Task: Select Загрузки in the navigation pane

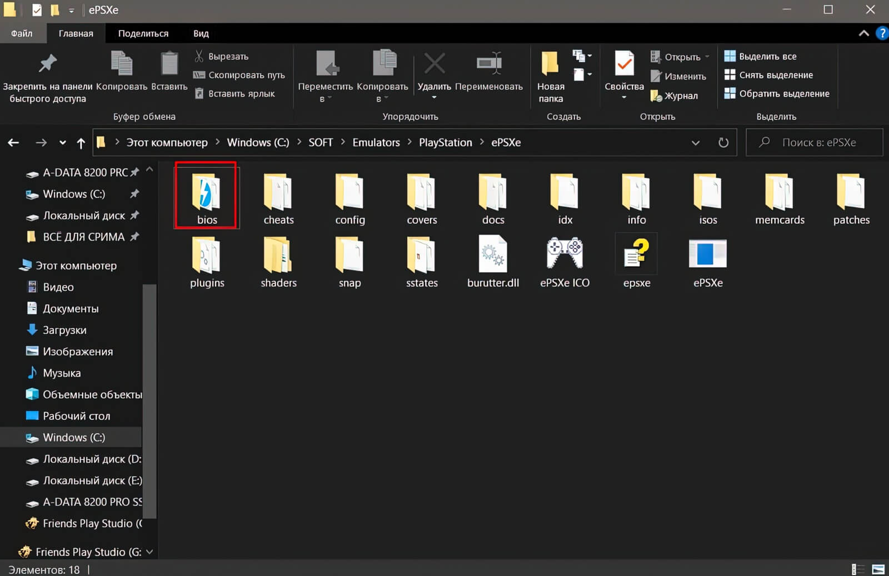Action: (64, 330)
